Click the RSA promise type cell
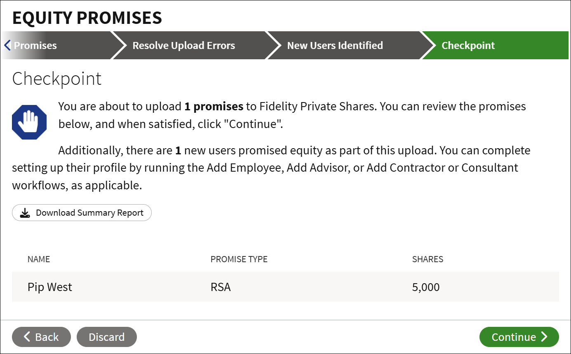The height and width of the screenshot is (354, 571). 221,287
